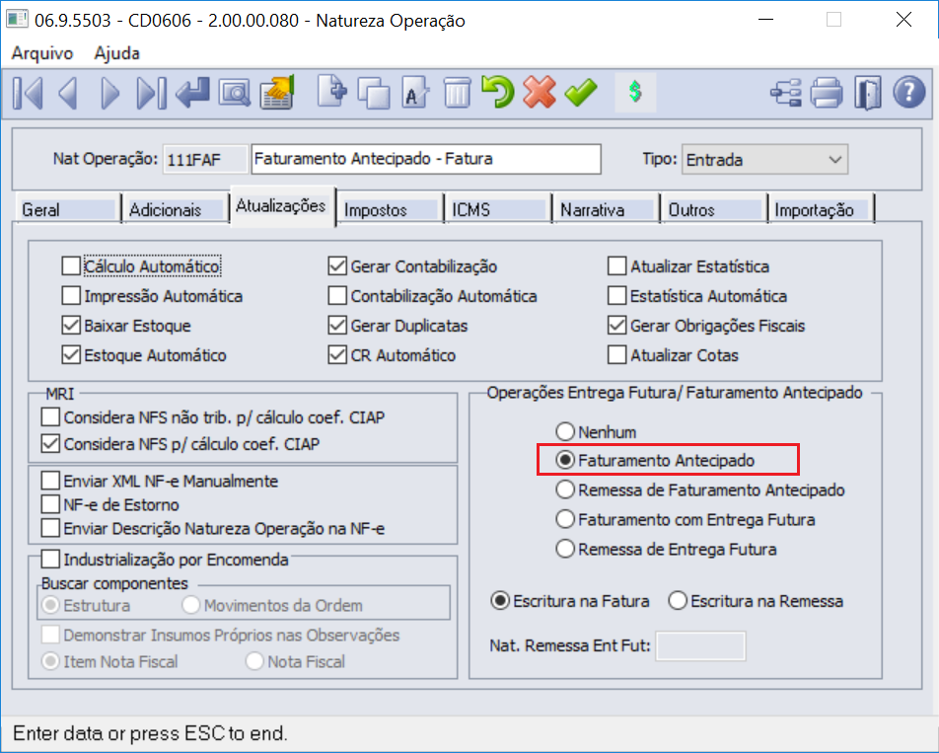Undo changes with green arrow icon
Viewport: 939px width, 753px height.
[498, 92]
